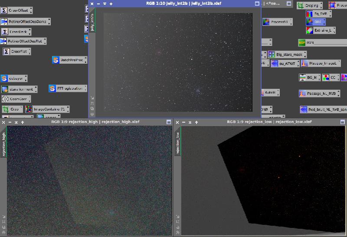Select the CreerOffset process icon
Screen dimensions: 347x237
coord(16,10)
